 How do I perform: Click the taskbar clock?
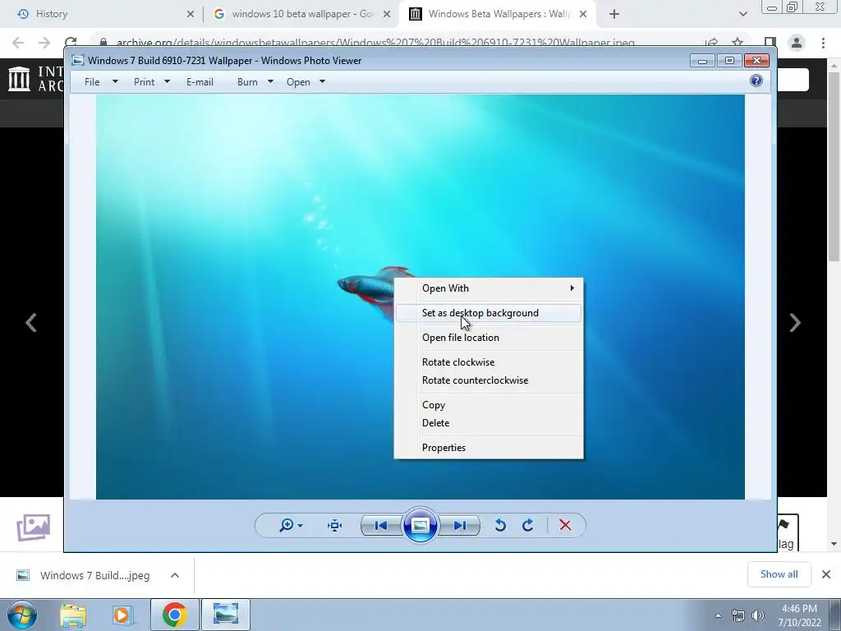point(799,615)
